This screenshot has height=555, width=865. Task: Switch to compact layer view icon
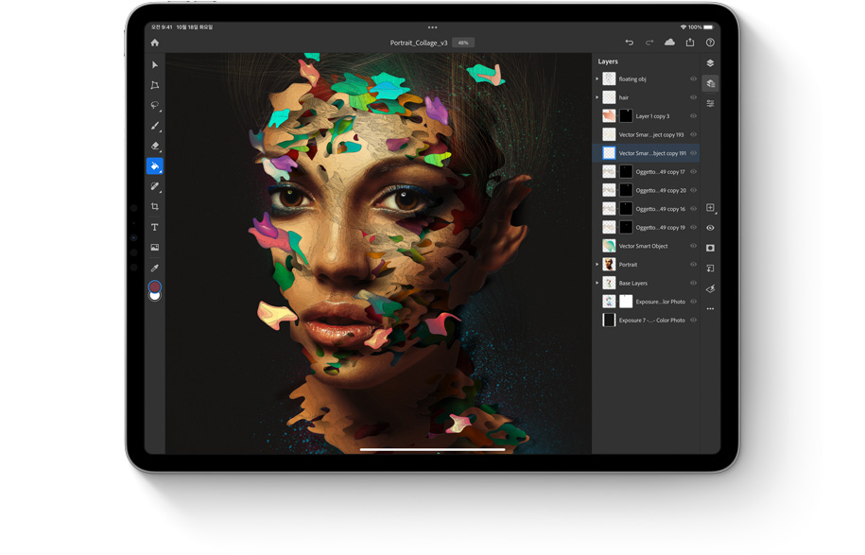coord(711,63)
